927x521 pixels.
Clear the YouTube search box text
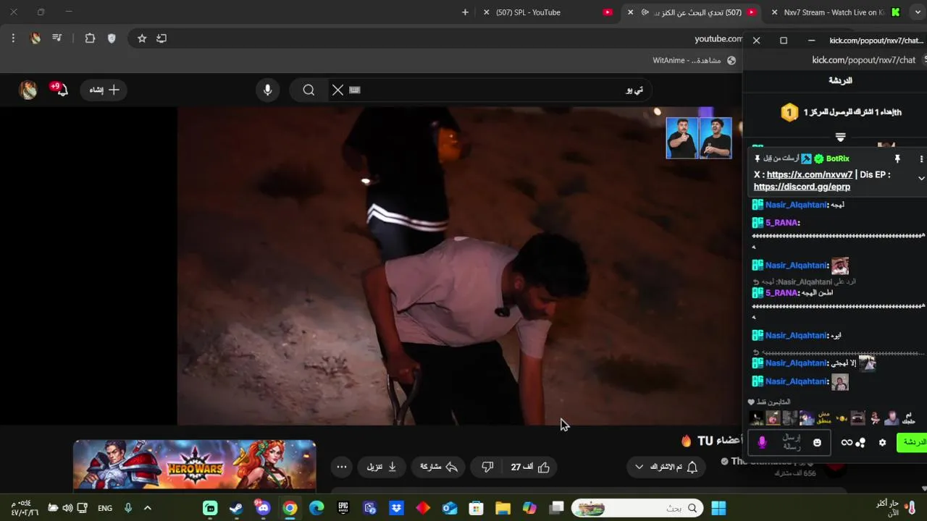coord(337,90)
